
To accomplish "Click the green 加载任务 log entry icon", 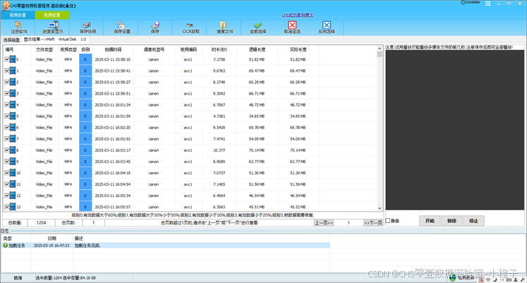I will point(6,246).
